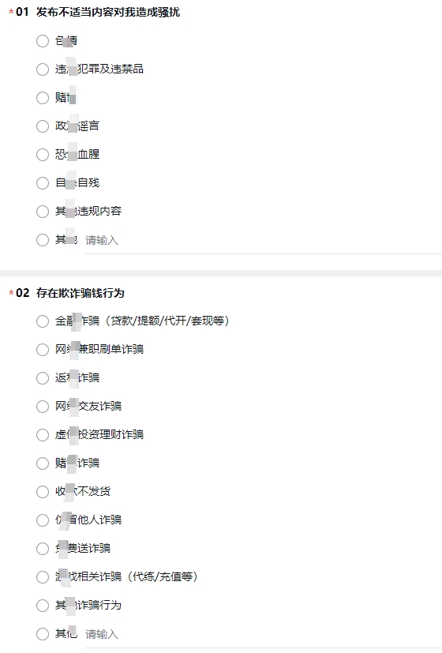Choose the first radio option under question 01
Viewport: 442px width, 653px height.
43,41
